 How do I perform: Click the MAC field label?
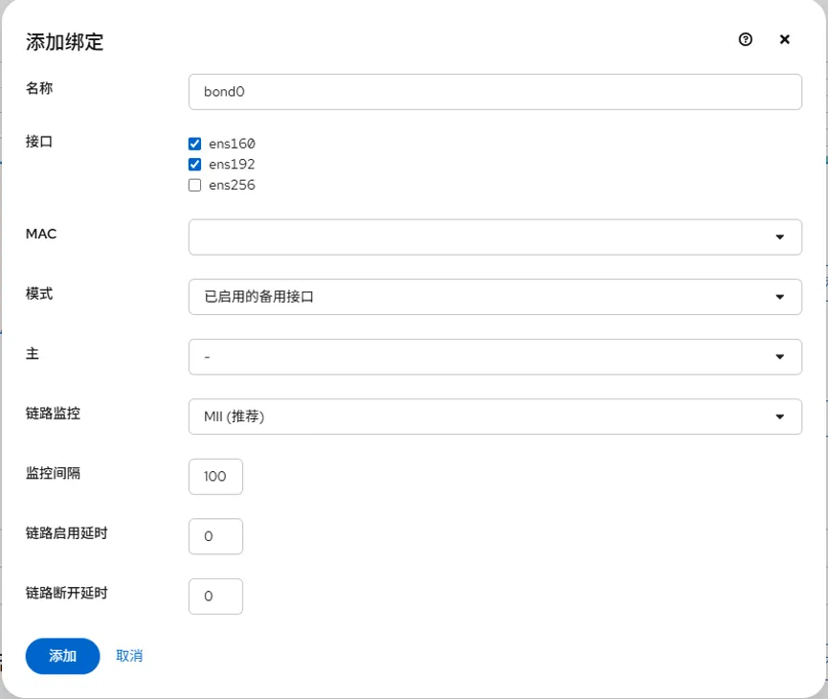click(x=41, y=234)
